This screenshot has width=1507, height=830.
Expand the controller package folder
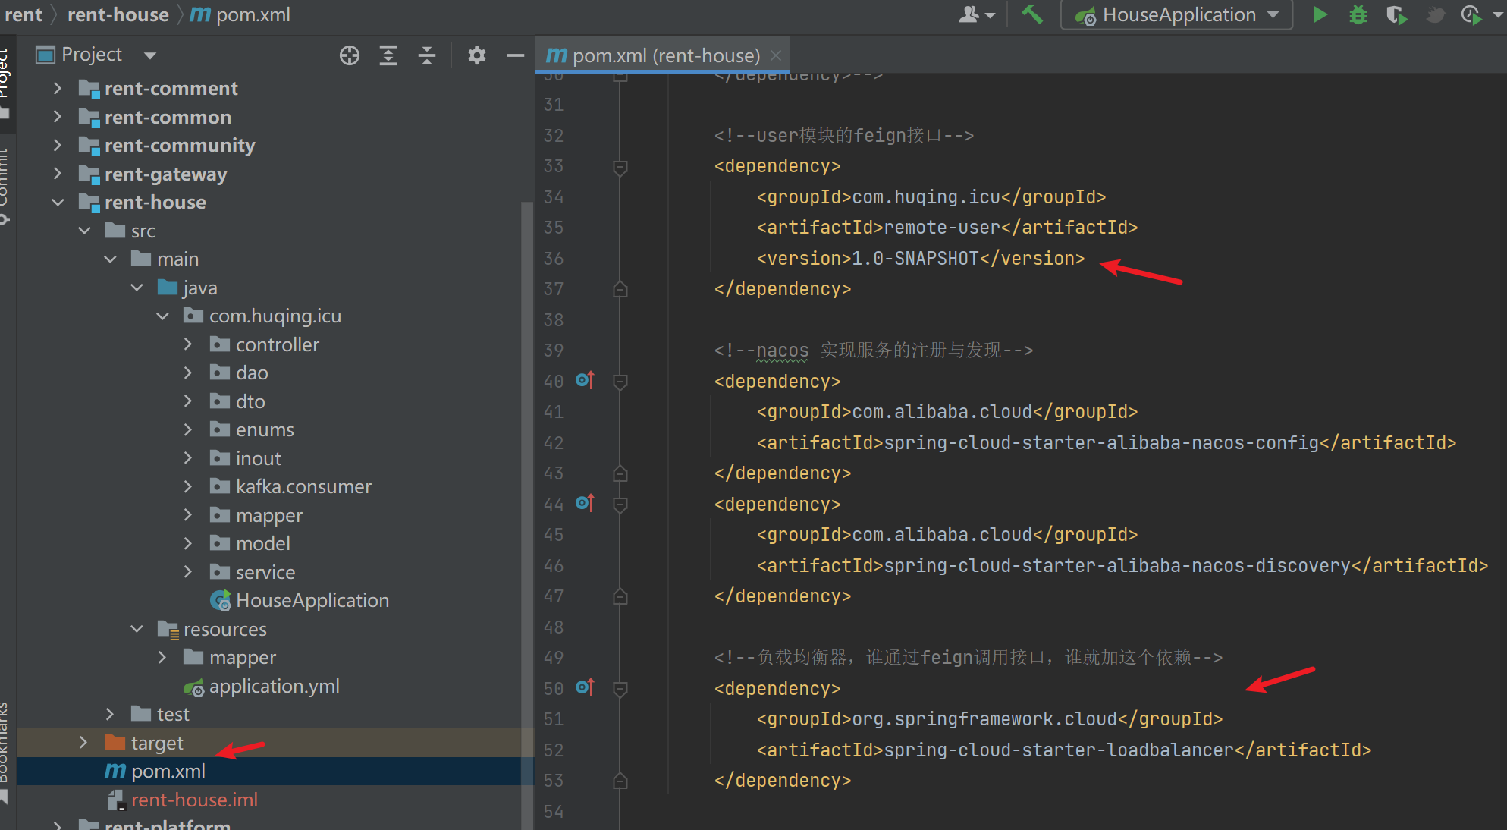tap(189, 344)
